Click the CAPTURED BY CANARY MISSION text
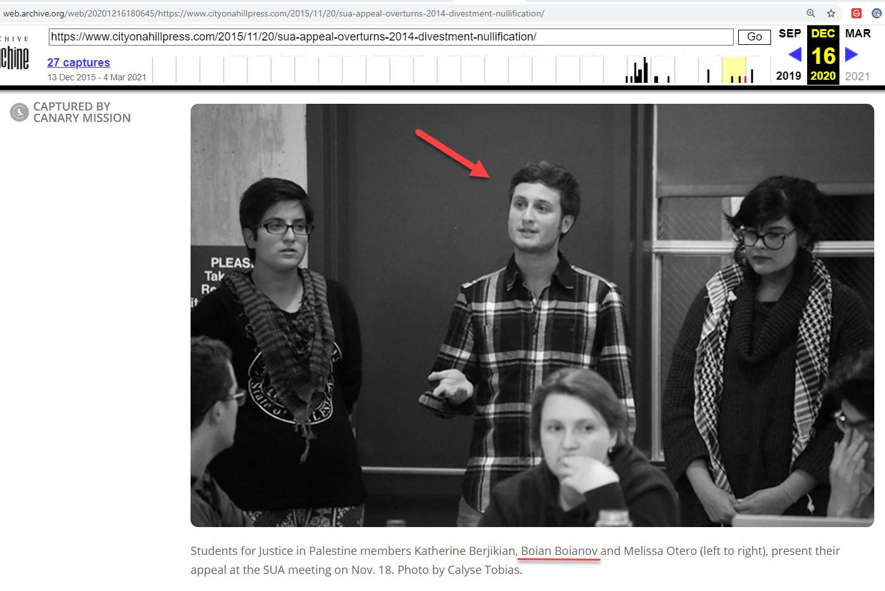Viewport: 885px width, 591px height. (82, 112)
